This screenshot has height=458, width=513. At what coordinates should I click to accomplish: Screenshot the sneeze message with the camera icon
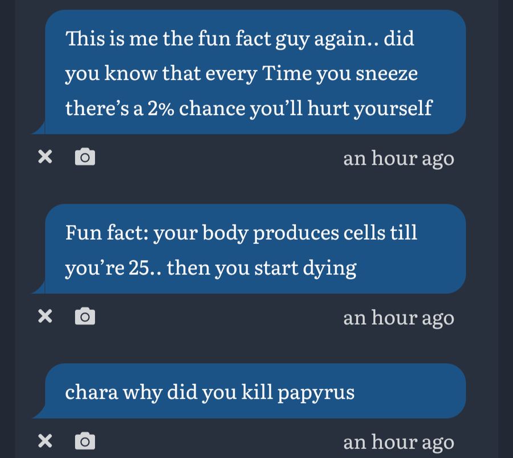85,158
